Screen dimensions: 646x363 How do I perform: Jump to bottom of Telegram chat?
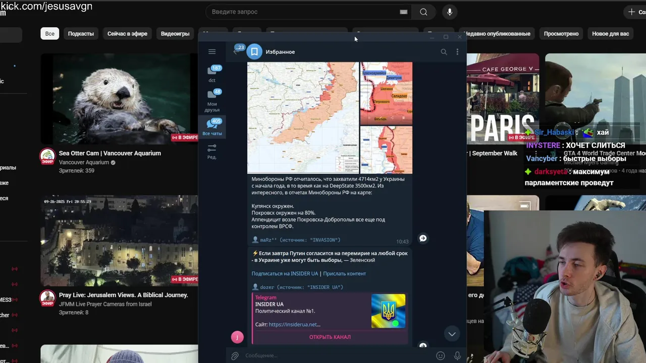point(452,334)
